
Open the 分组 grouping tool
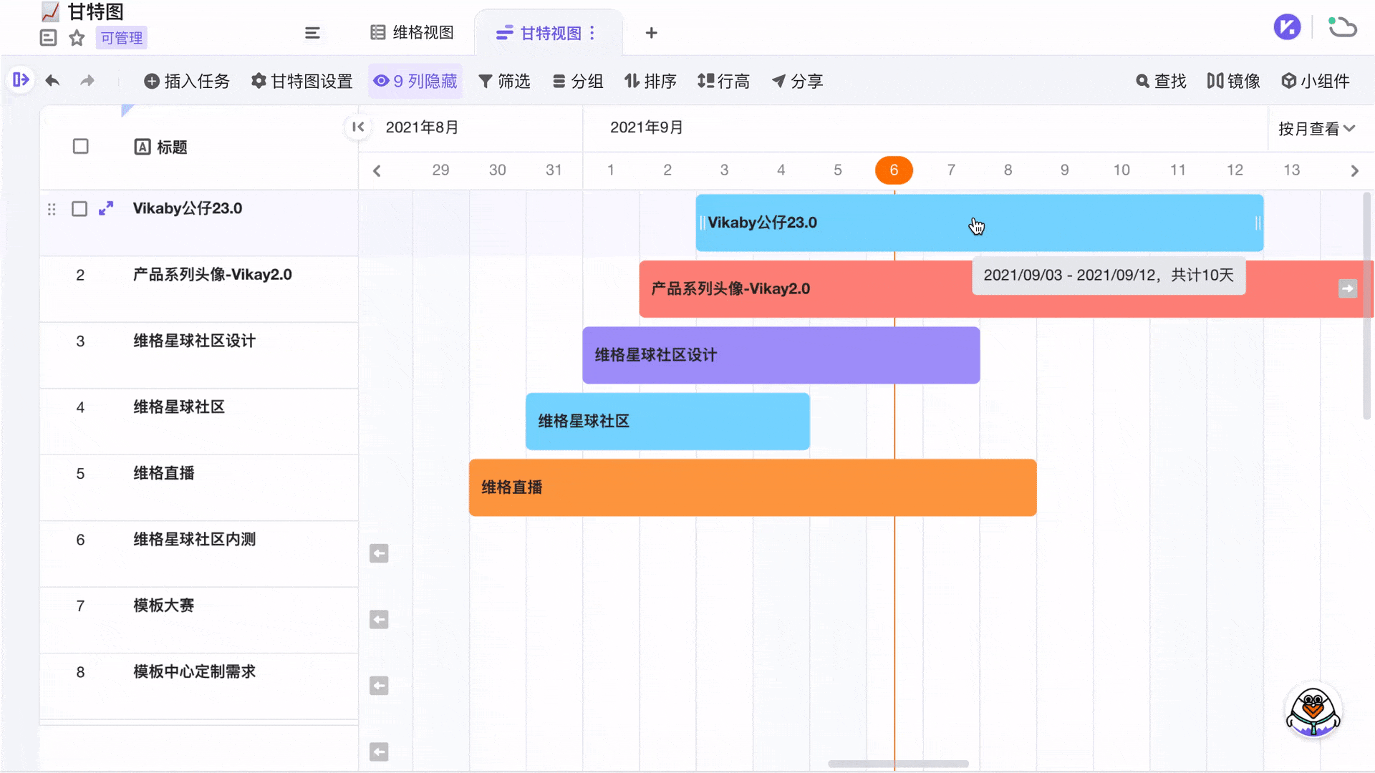click(578, 81)
